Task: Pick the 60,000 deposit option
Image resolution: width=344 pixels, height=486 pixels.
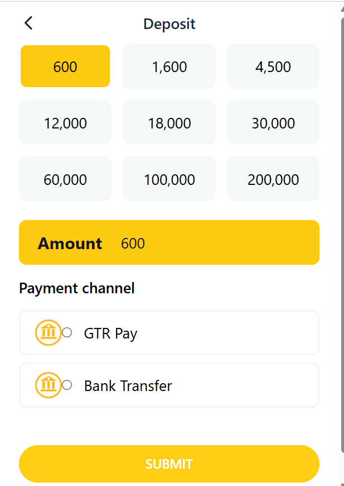Action: (x=65, y=179)
